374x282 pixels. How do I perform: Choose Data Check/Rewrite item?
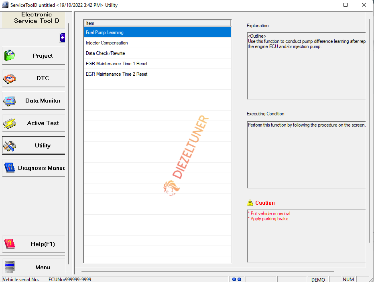(x=157, y=53)
